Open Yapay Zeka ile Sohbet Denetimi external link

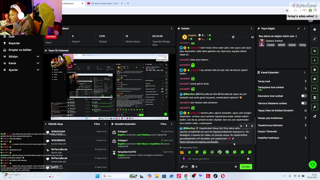pyautogui.click(x=305, y=110)
